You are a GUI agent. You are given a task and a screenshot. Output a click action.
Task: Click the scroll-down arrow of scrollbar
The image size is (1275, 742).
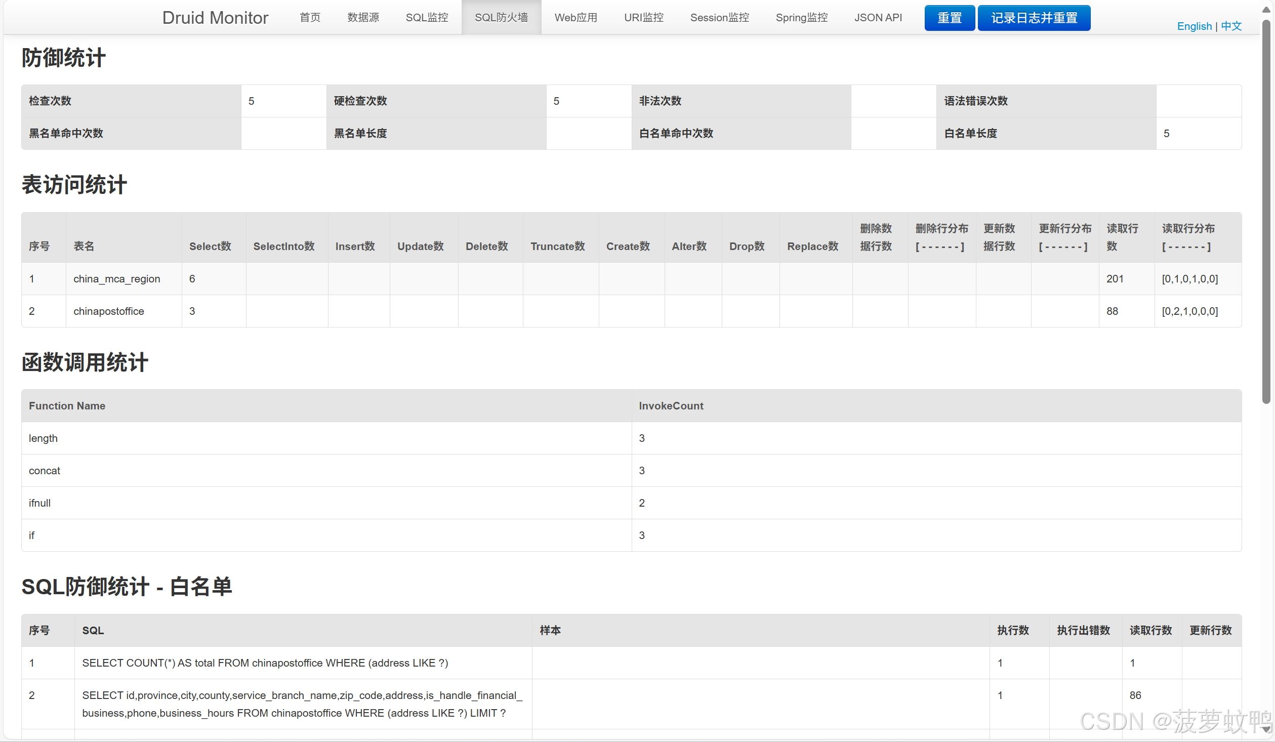coord(1266,729)
